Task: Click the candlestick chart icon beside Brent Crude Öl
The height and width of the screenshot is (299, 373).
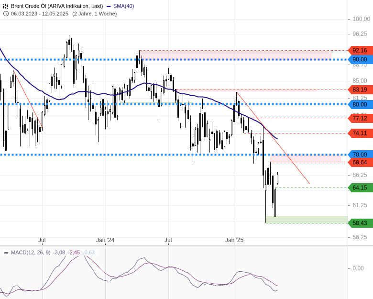Action: coord(5,6)
